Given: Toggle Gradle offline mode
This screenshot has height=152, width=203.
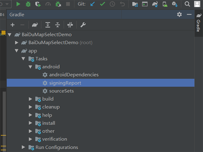Looking at the screenshot, I should coord(70,25).
